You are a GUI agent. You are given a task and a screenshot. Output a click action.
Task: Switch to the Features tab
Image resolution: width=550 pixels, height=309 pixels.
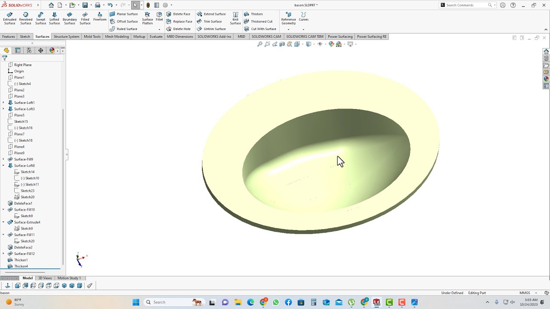pos(9,36)
